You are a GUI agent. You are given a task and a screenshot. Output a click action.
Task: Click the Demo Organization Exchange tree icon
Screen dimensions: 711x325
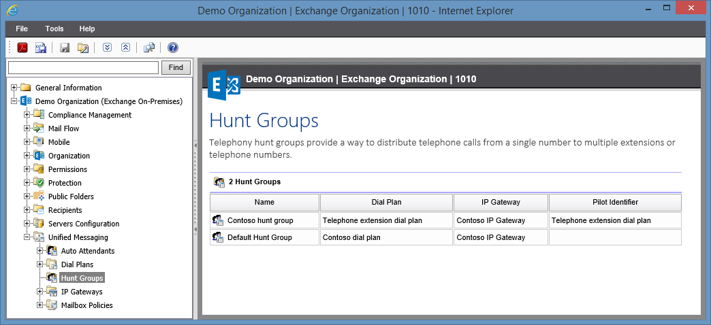point(26,101)
